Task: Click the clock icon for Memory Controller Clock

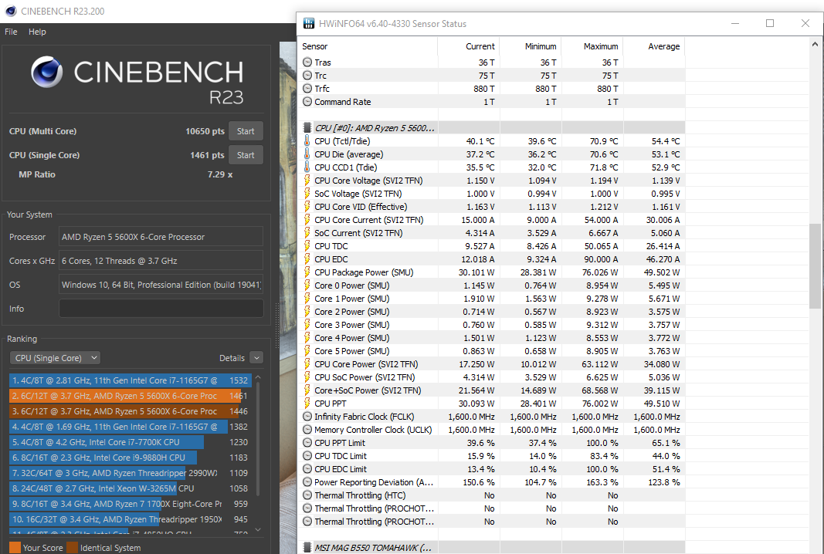Action: click(x=307, y=430)
